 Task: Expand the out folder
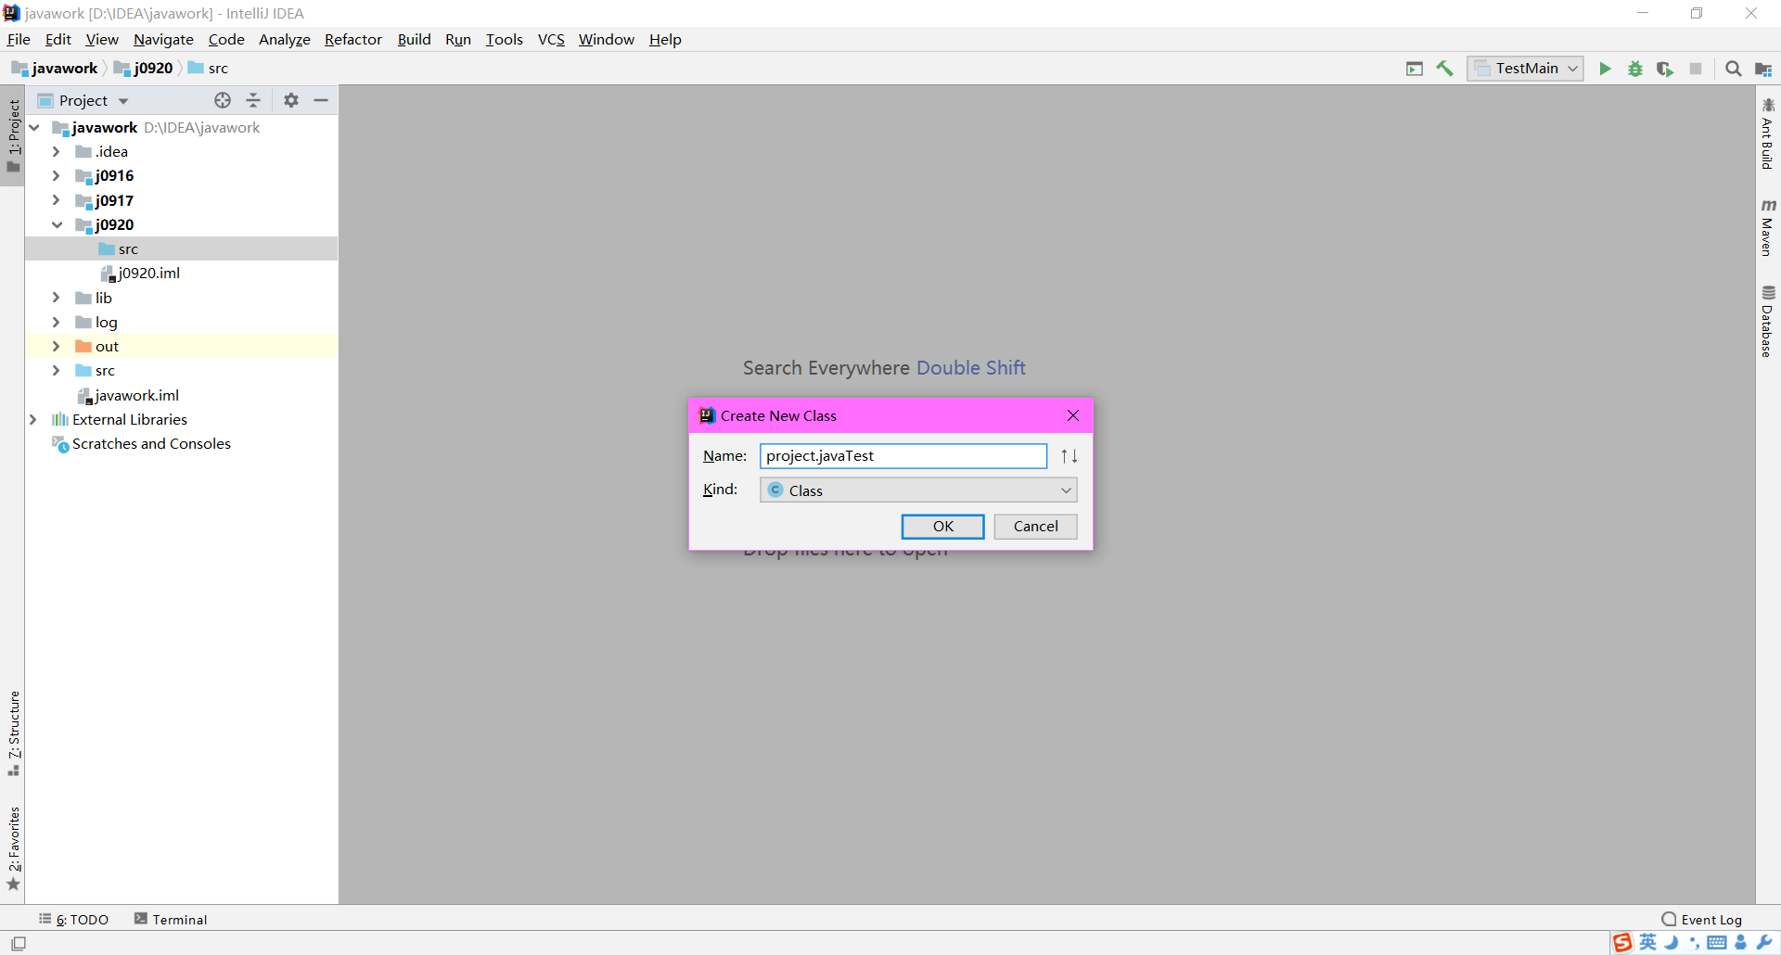57,346
